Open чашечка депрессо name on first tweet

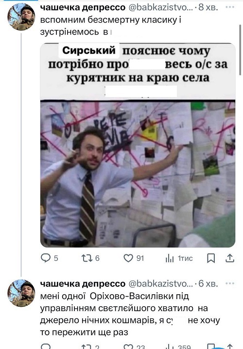tap(83, 7)
